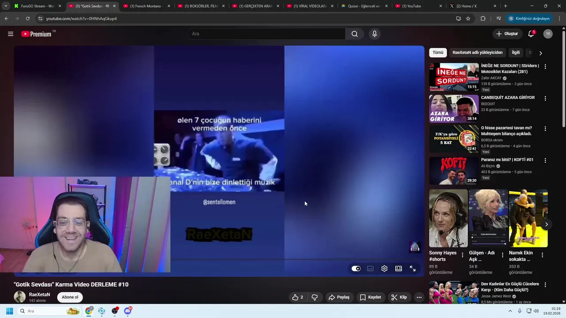The width and height of the screenshot is (566, 318).
Task: Click the Oluştur create button
Action: pyautogui.click(x=507, y=34)
